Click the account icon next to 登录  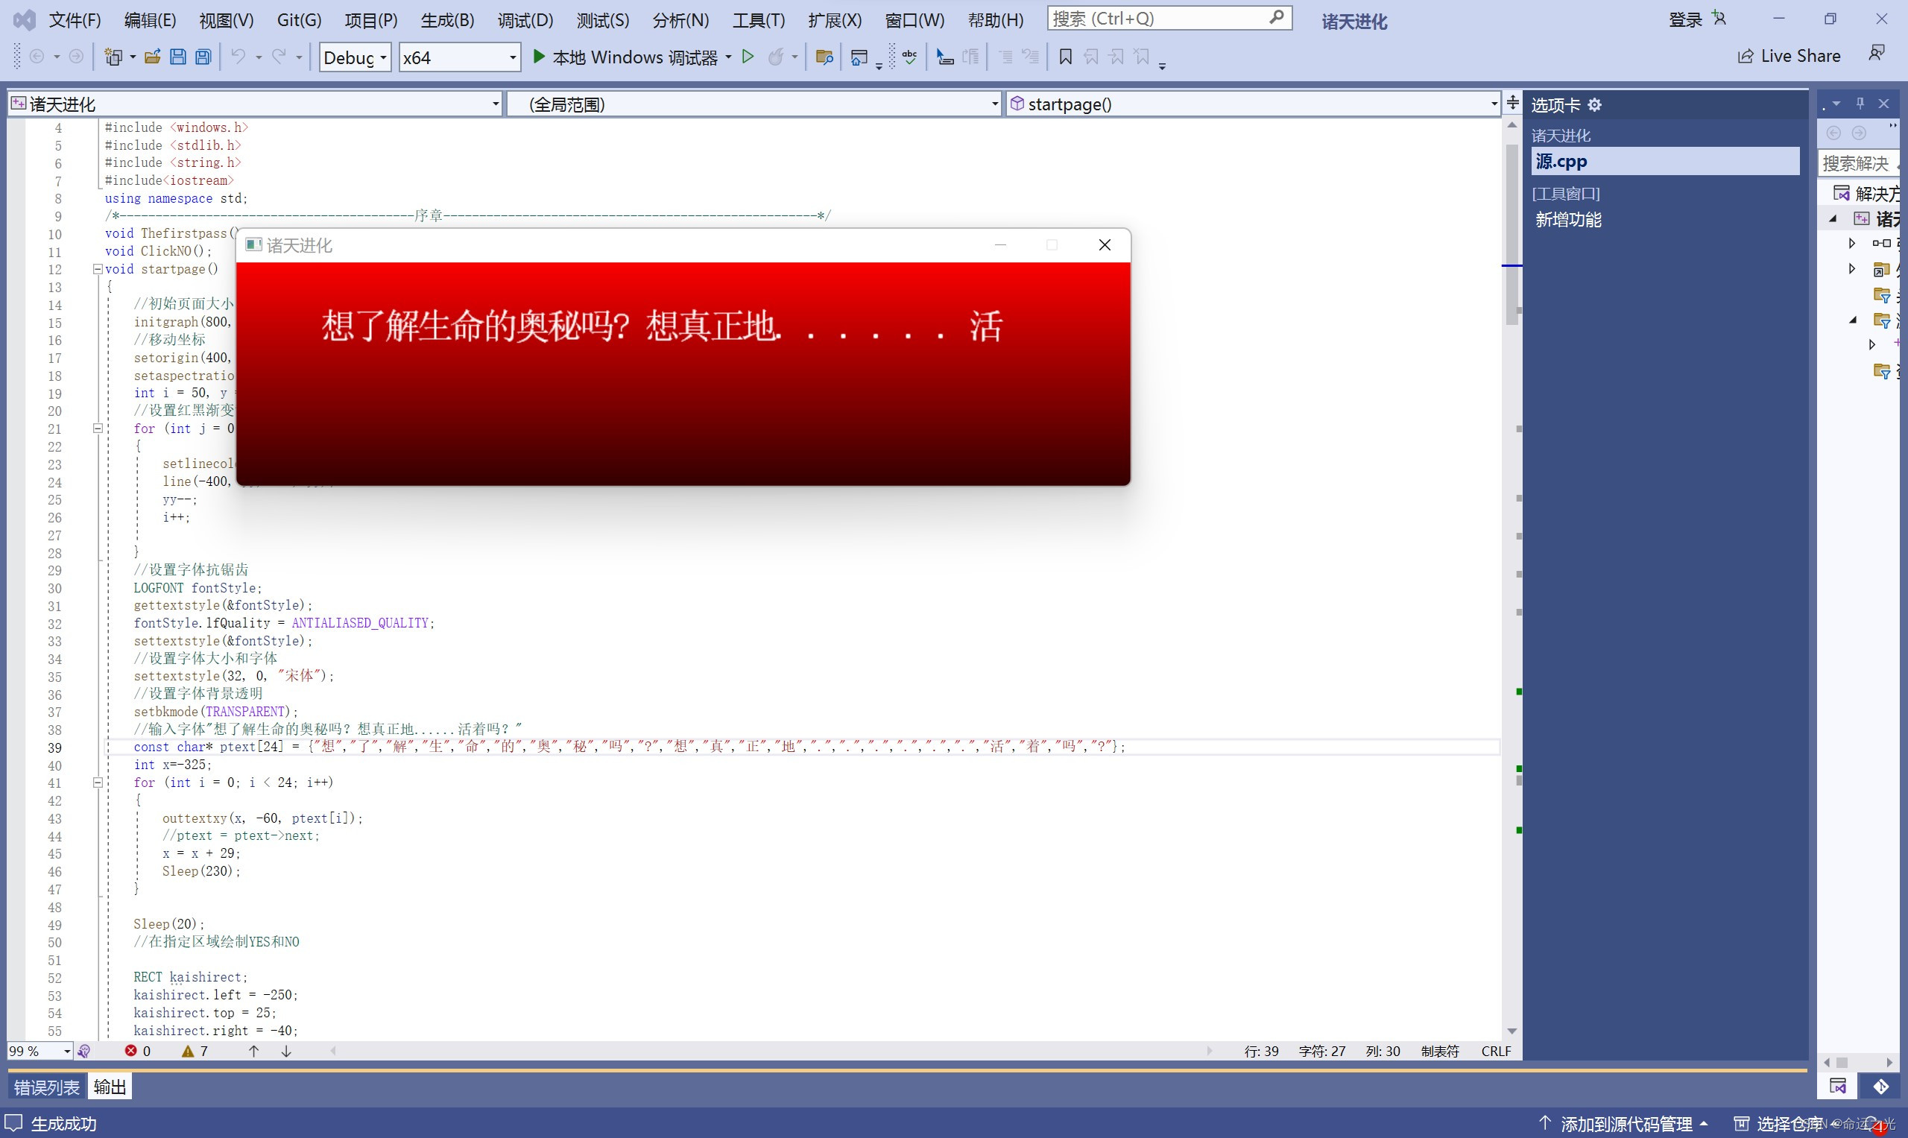pos(1719,19)
